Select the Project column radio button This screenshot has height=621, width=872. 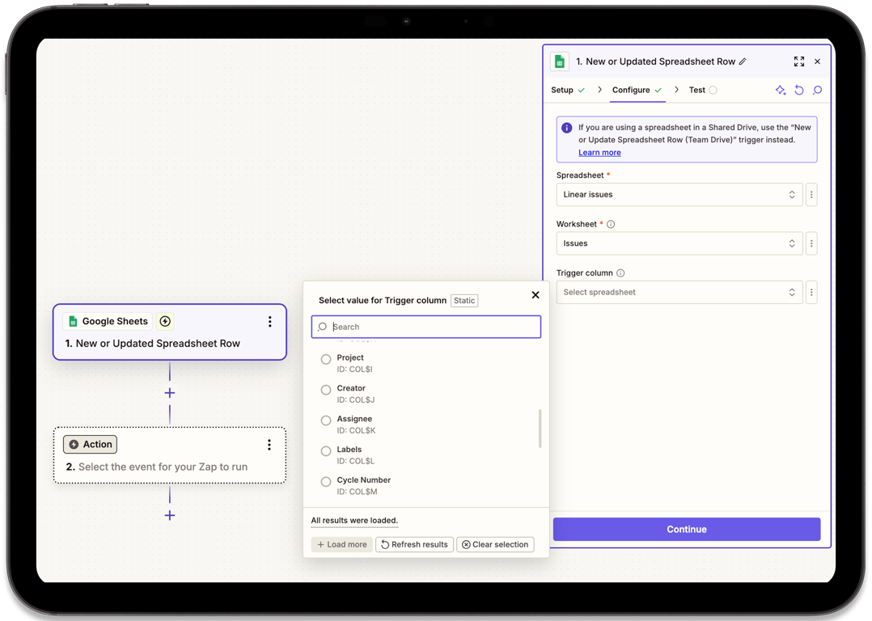326,360
